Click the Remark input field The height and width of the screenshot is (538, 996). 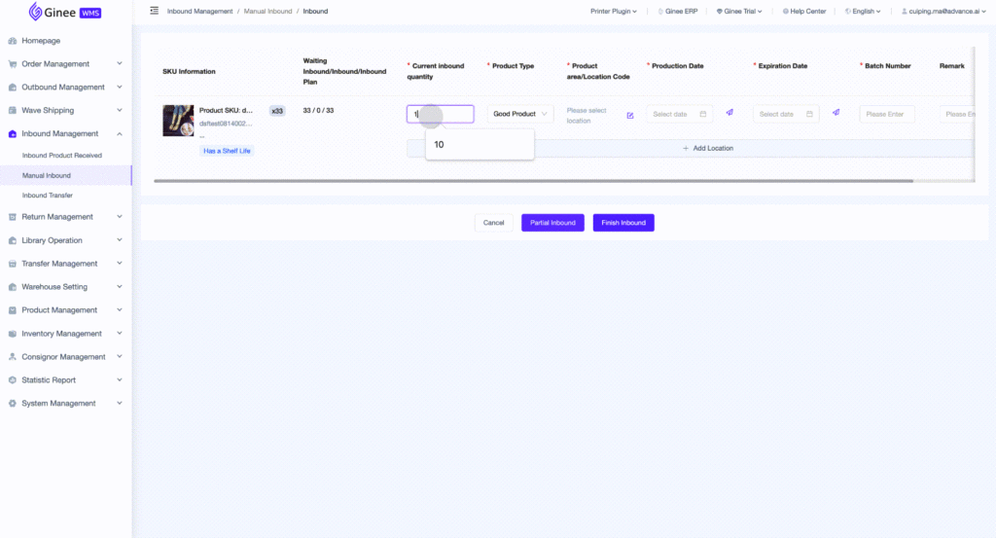click(957, 115)
